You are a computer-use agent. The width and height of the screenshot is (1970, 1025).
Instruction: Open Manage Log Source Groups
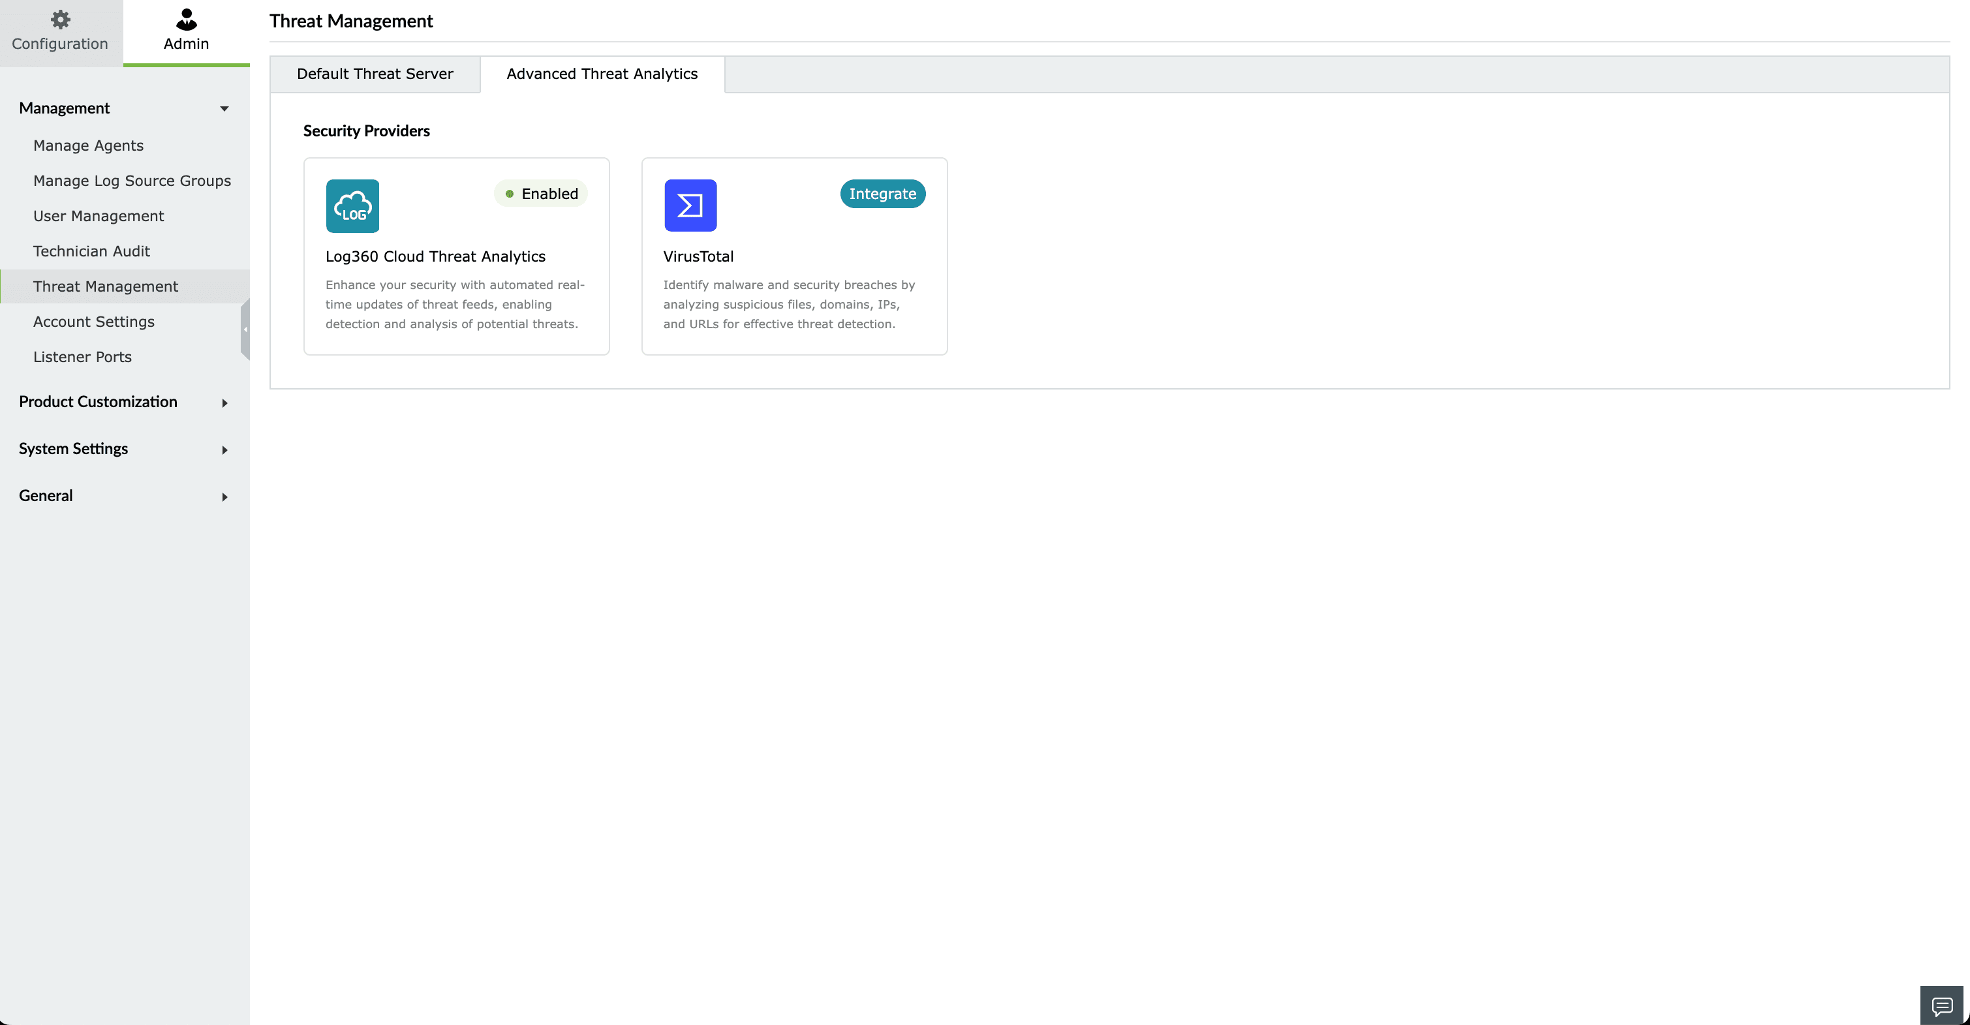point(132,181)
